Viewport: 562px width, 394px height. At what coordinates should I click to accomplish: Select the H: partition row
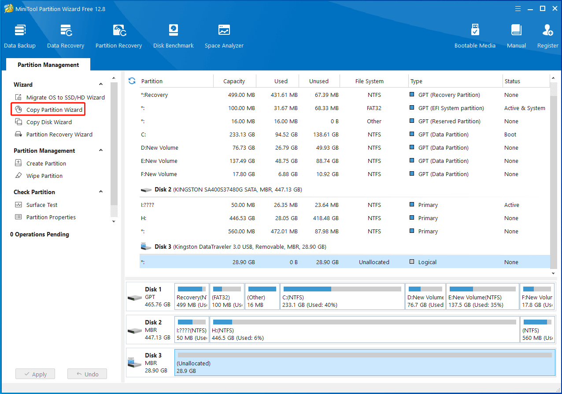(345, 218)
